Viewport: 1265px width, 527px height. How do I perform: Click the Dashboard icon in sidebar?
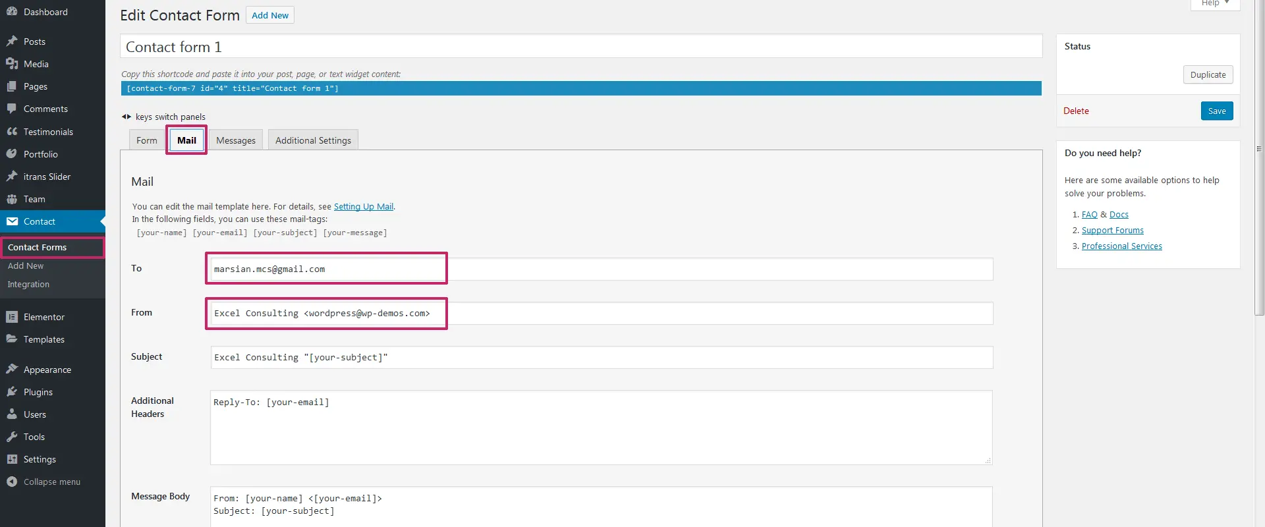click(12, 12)
